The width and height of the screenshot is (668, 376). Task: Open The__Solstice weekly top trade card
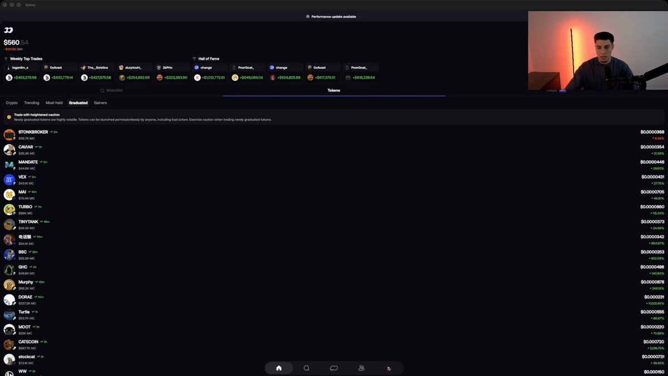click(96, 73)
